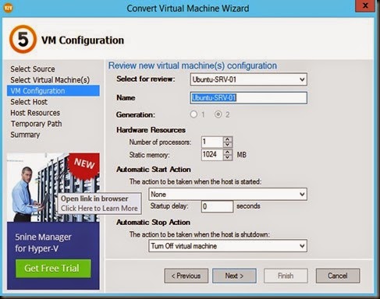Click the V2V app icon in title bar
The image size is (380, 299).
click(9, 8)
